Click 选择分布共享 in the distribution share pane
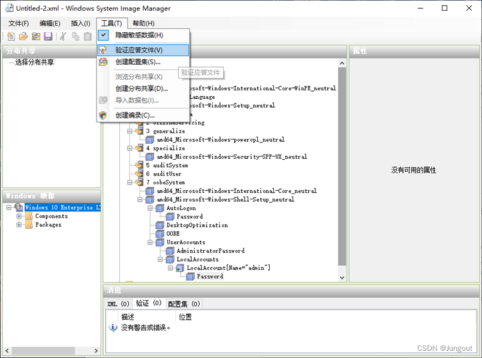 coord(34,62)
